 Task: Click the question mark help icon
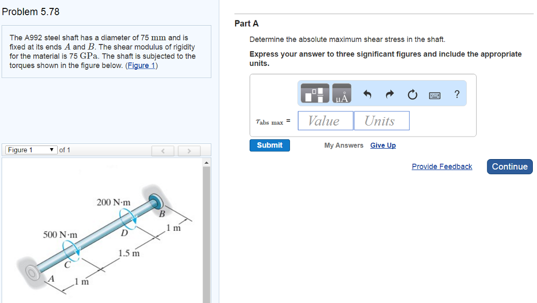click(x=457, y=94)
